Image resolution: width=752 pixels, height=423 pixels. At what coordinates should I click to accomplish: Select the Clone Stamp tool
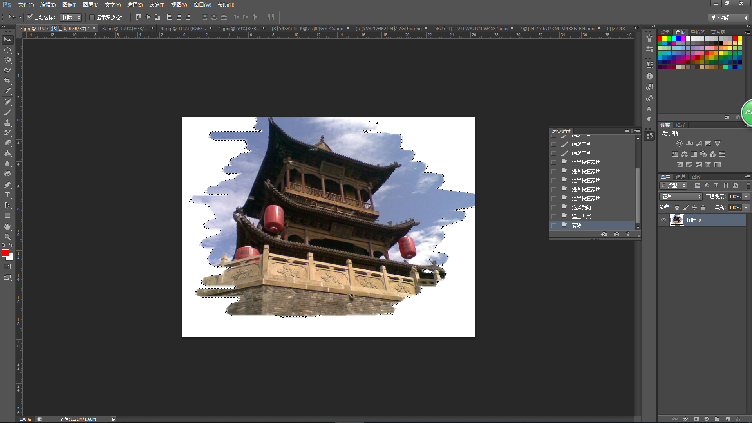pos(7,123)
